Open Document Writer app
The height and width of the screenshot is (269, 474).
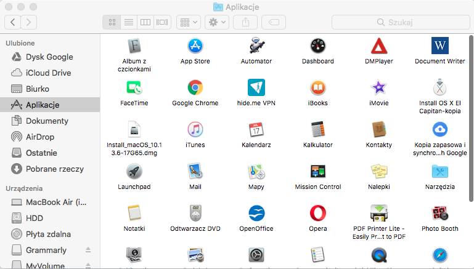pyautogui.click(x=440, y=46)
